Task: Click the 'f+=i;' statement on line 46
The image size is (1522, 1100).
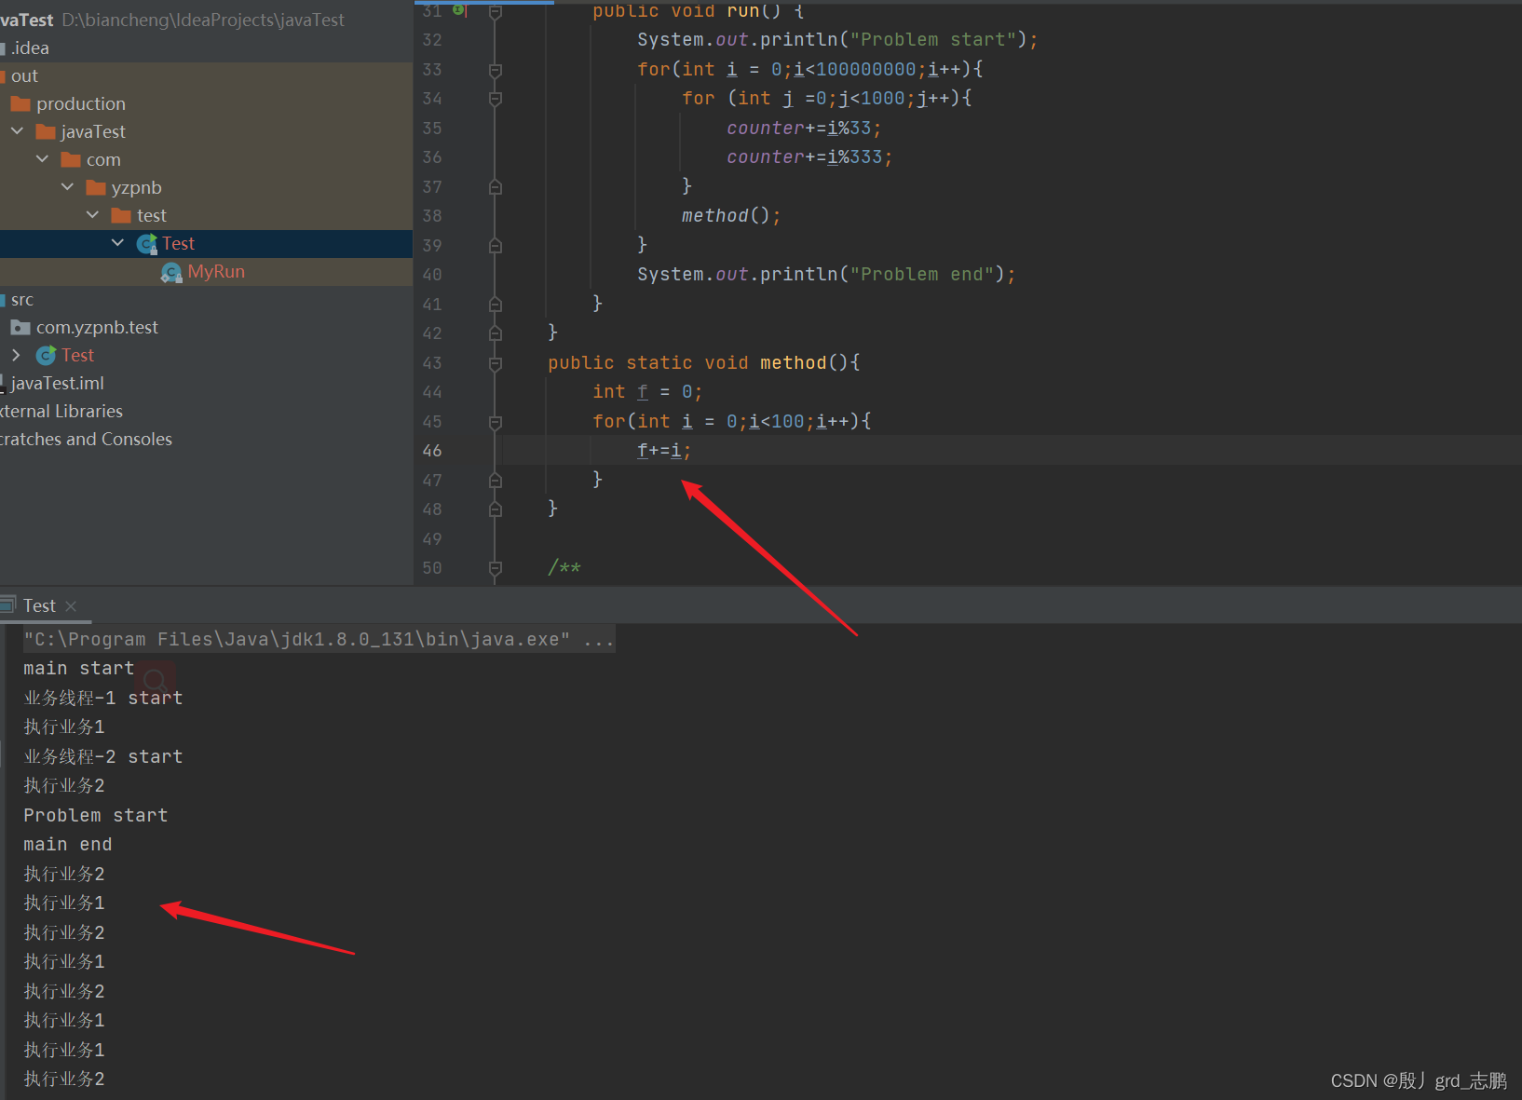Action: (x=664, y=451)
